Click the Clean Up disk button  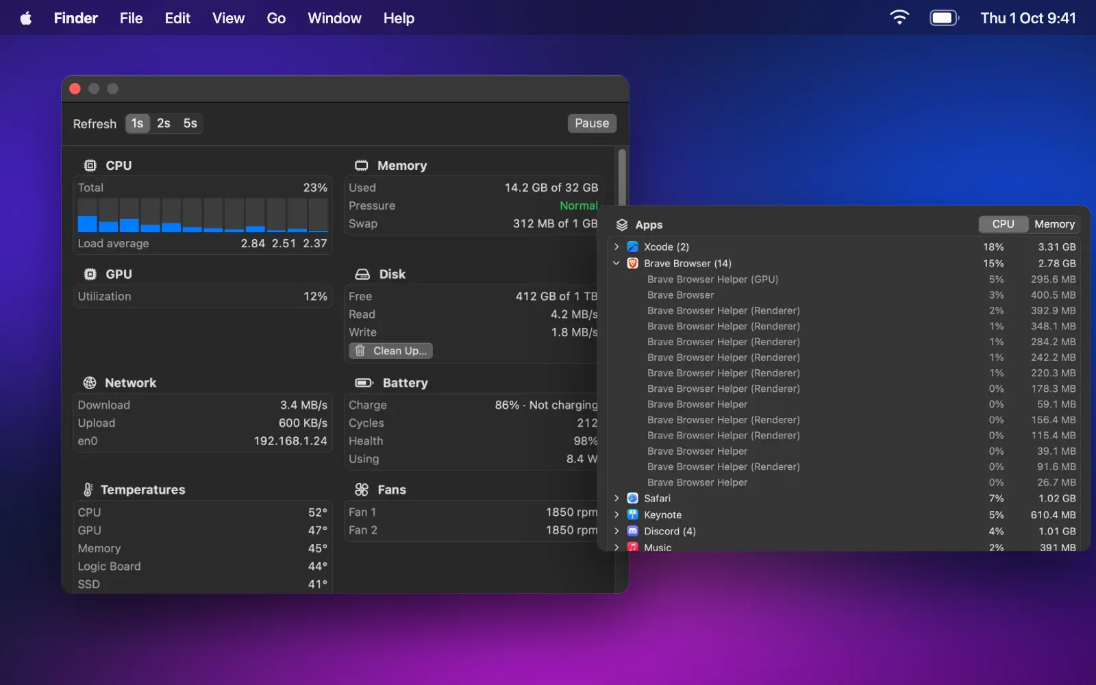pos(390,351)
